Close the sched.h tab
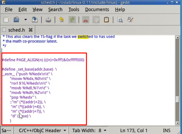 tap(31, 30)
